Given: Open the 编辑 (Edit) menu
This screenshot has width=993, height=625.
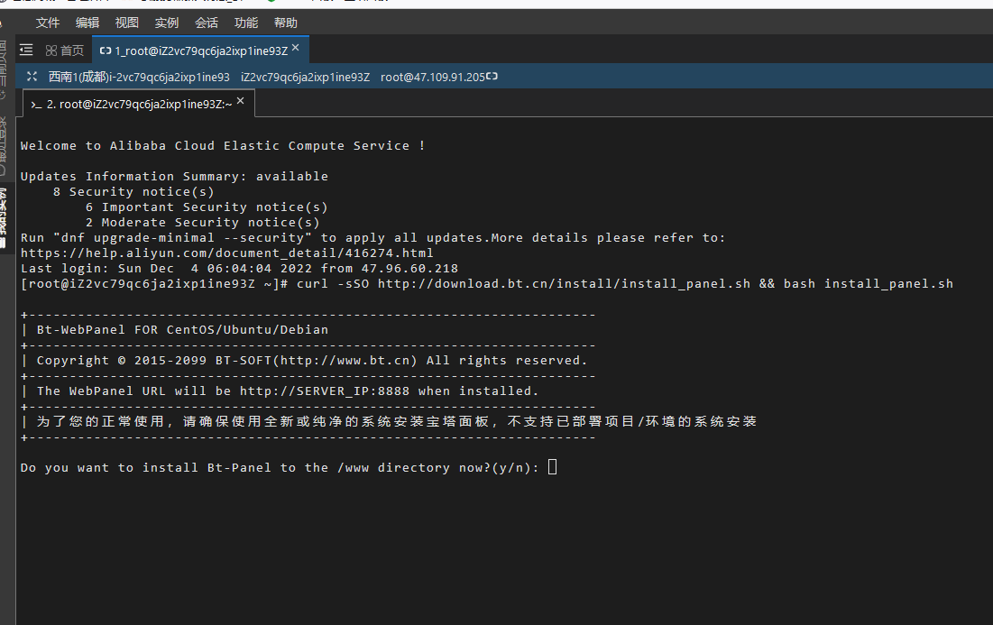Looking at the screenshot, I should 87,23.
